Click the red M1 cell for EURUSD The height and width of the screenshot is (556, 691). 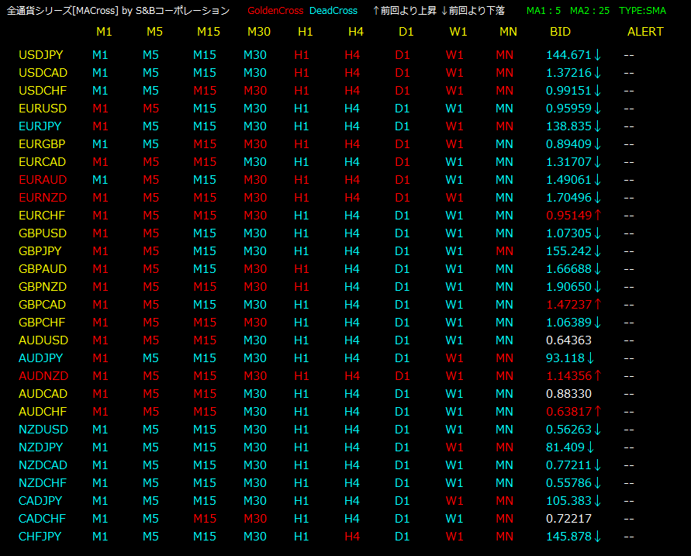[x=100, y=109]
